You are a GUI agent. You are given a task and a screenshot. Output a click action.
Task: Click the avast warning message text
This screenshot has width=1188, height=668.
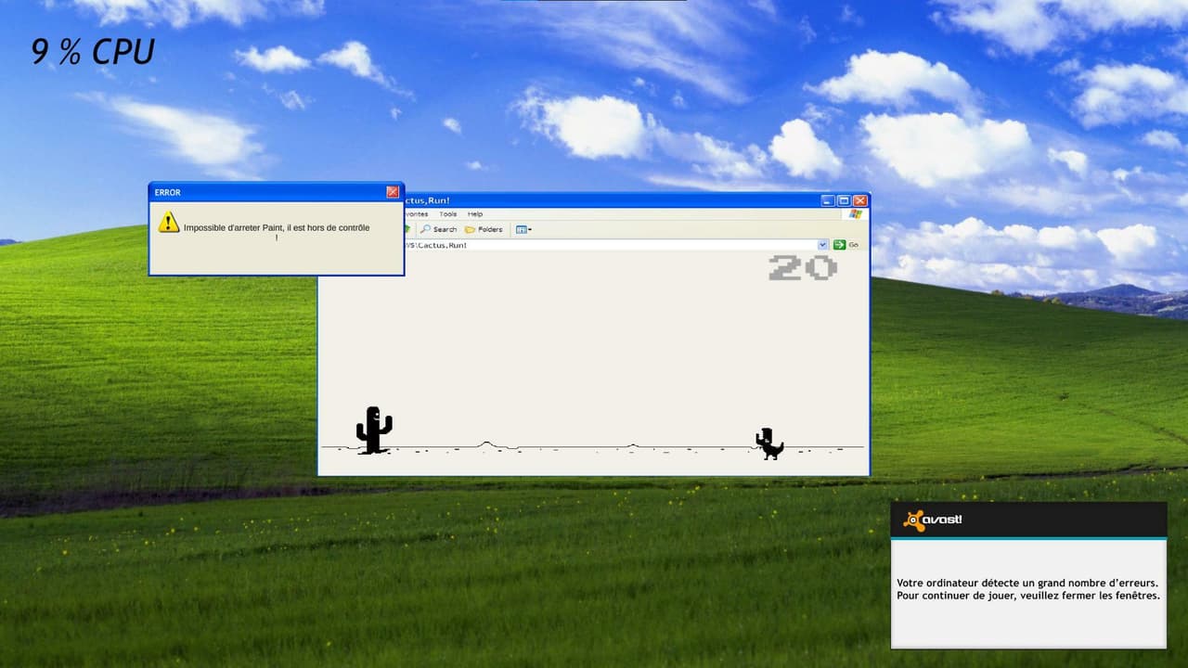coord(1028,589)
